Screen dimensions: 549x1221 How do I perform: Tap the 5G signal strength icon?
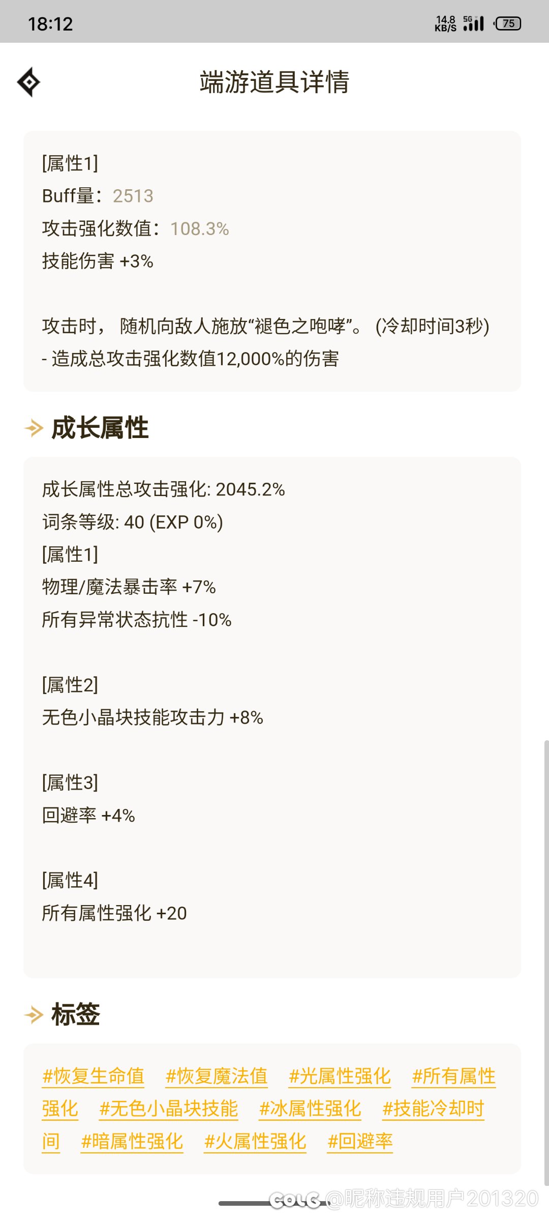coord(473,23)
